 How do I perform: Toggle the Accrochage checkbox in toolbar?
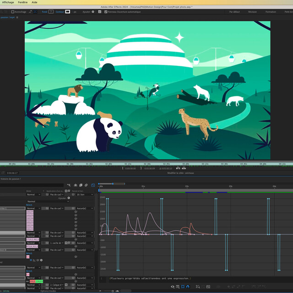click(x=13, y=11)
